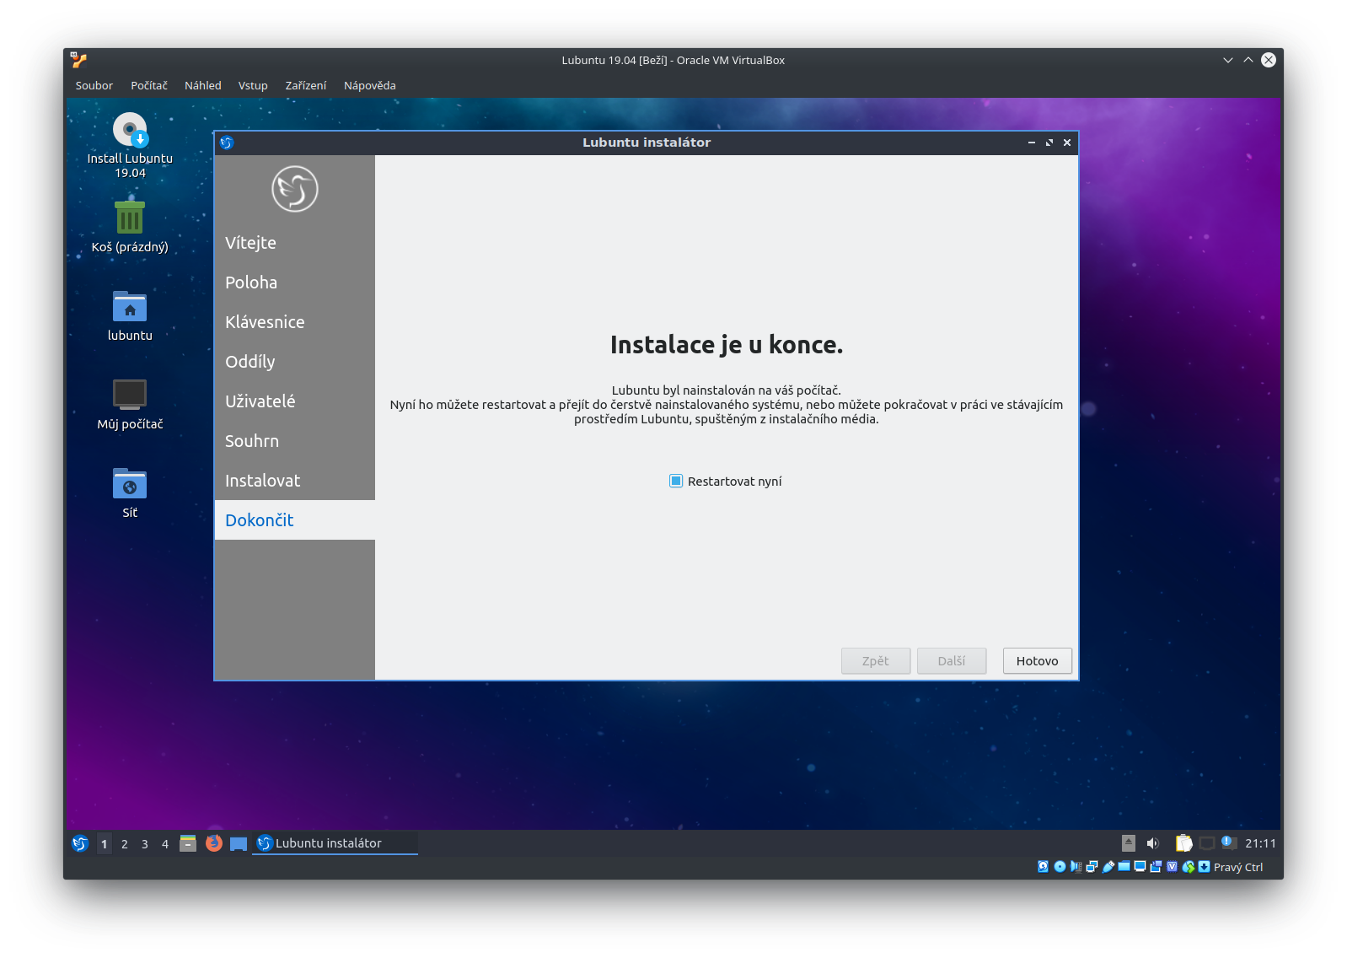Click the Zpět button
Image resolution: width=1347 pixels, height=958 pixels.
pyautogui.click(x=876, y=661)
